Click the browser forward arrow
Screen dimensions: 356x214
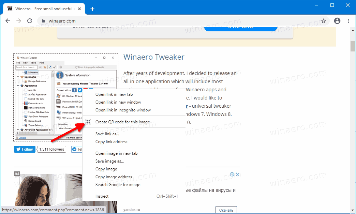point(19,21)
